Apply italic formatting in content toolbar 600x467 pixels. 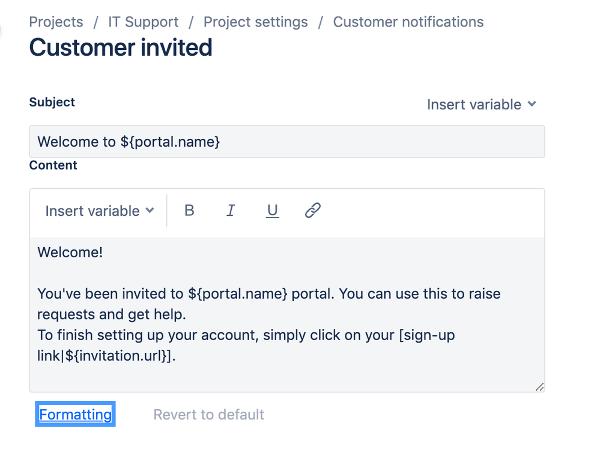[231, 210]
